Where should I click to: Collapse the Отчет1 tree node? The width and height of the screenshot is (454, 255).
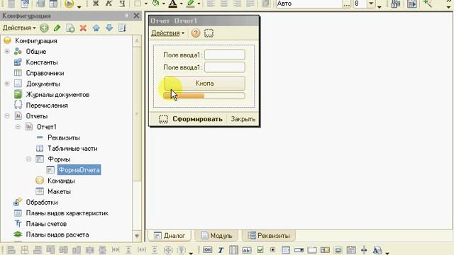[18, 127]
